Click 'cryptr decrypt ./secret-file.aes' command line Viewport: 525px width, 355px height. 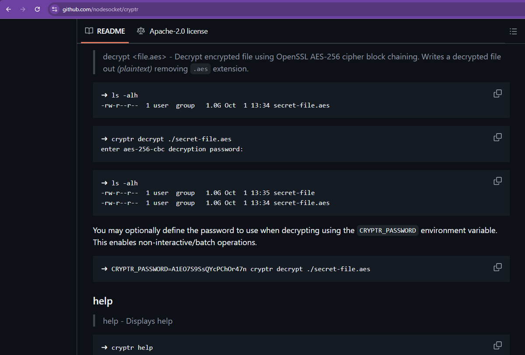click(166, 139)
